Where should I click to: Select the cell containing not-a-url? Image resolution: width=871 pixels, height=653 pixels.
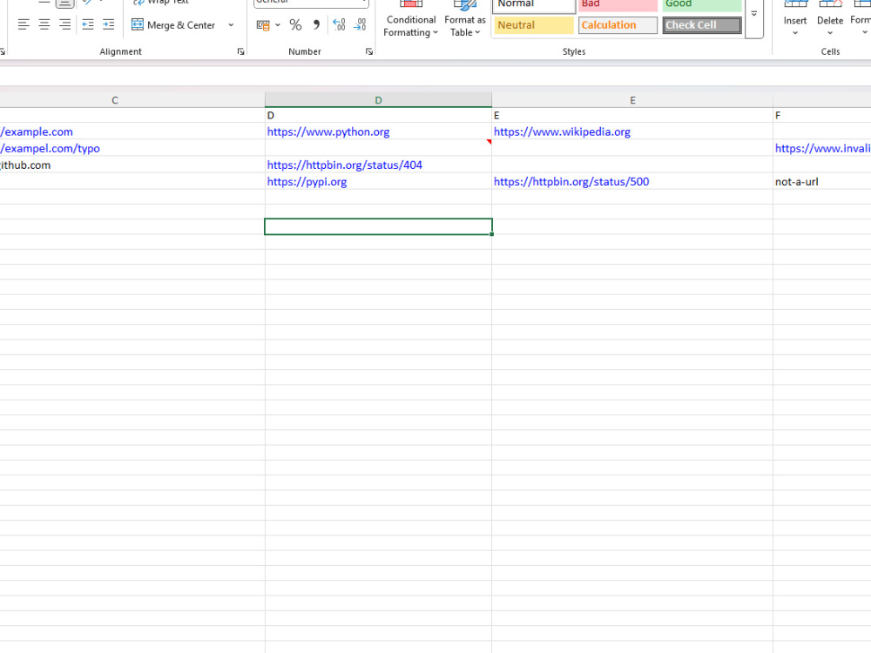(821, 182)
